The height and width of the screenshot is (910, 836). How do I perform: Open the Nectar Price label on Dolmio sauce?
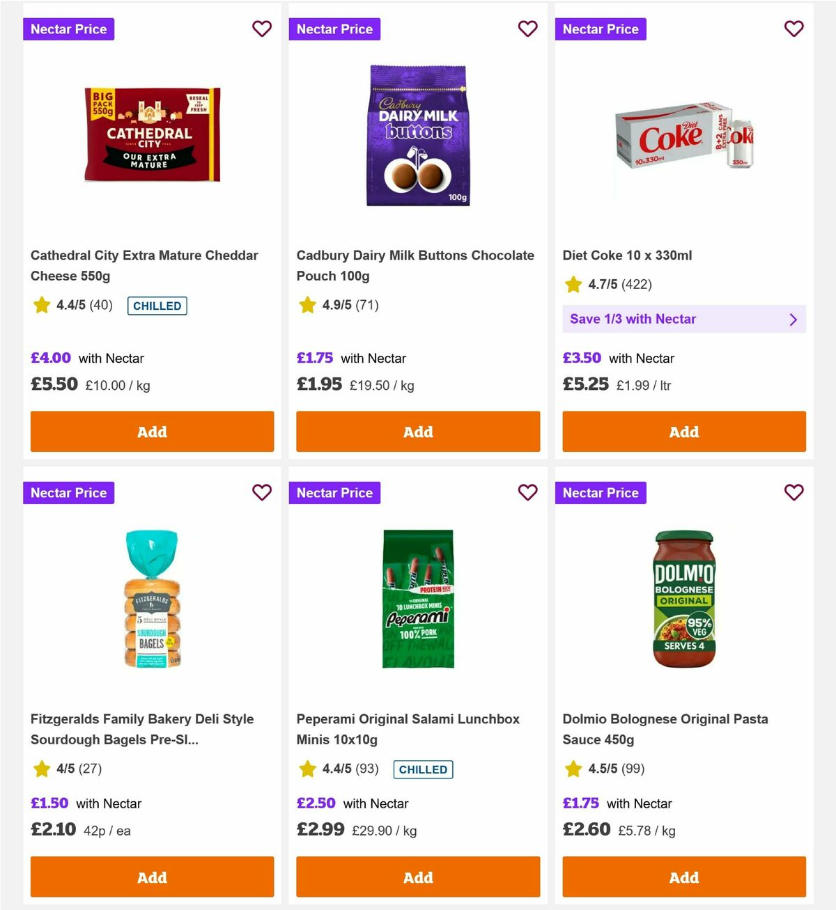click(601, 492)
